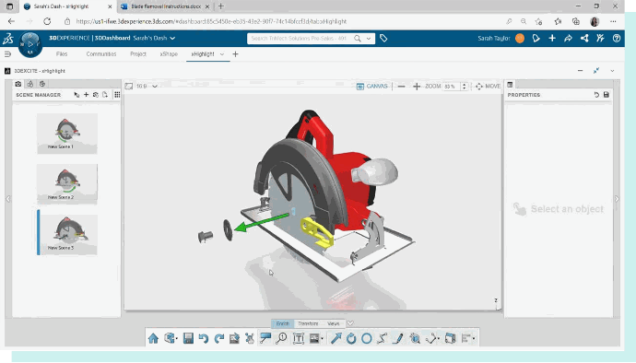Save properties with the disk icon
Image resolution: width=636 pixels, height=363 pixels.
[x=607, y=95]
